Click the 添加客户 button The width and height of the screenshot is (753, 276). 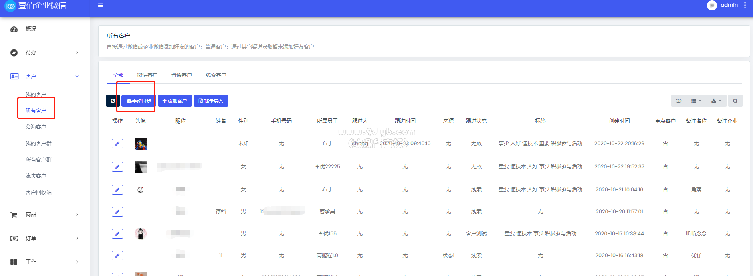[x=175, y=101]
